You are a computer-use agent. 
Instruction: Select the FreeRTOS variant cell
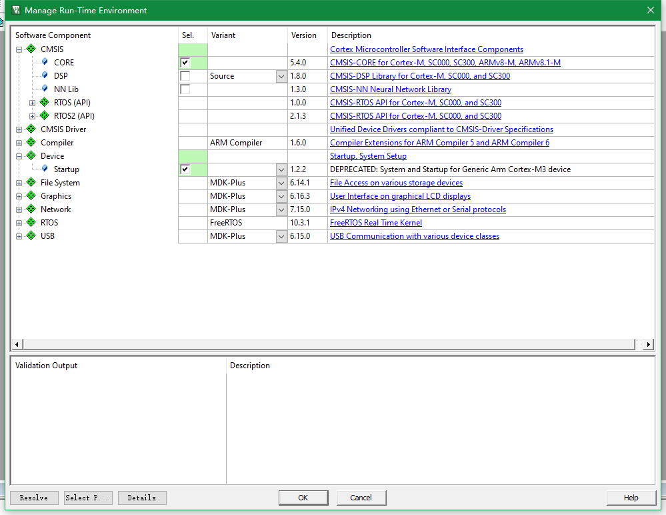pos(247,223)
